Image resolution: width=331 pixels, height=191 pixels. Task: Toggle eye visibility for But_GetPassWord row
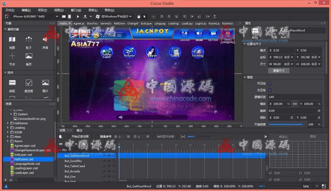[109, 156]
